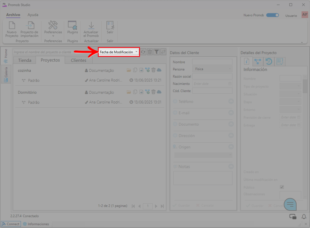310x228 pixels.
Task: Collapse the Documento section
Action: pyautogui.click(x=231, y=124)
